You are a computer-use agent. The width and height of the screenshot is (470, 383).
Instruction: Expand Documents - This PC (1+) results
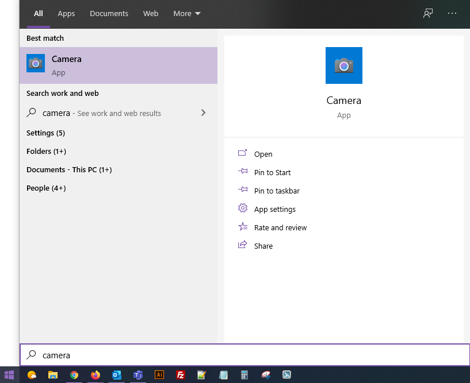click(x=69, y=169)
